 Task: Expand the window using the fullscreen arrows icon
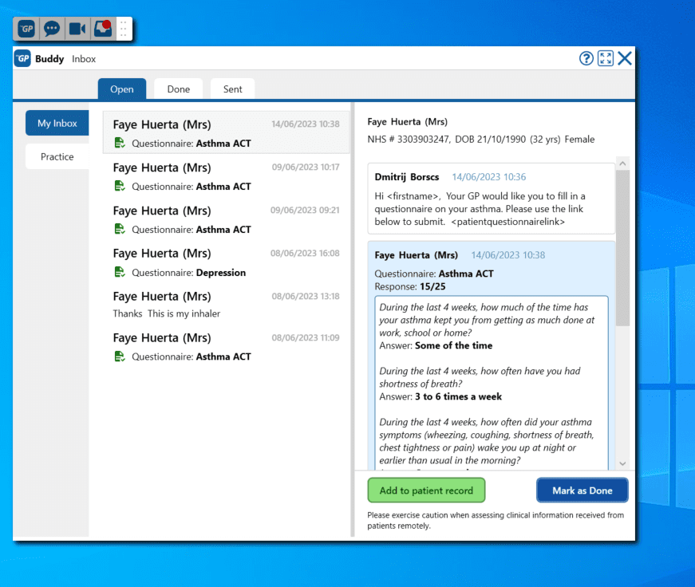[x=605, y=57]
